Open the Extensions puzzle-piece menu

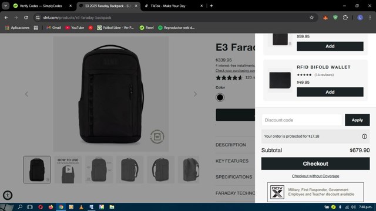click(x=345, y=18)
